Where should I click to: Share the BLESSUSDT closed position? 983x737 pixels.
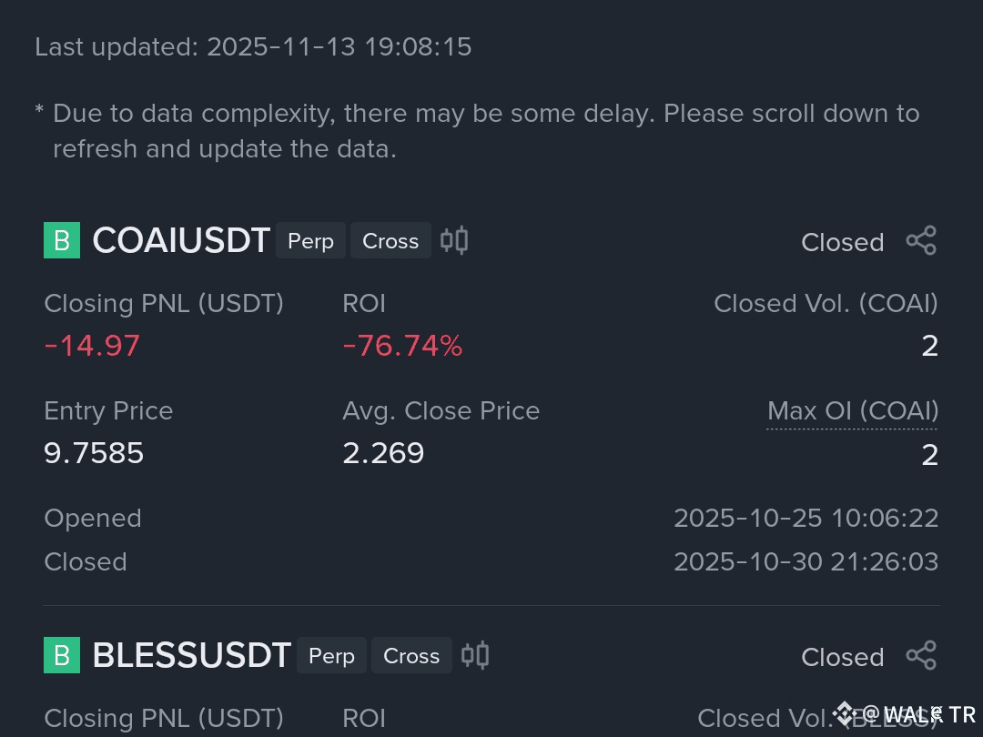pos(921,655)
